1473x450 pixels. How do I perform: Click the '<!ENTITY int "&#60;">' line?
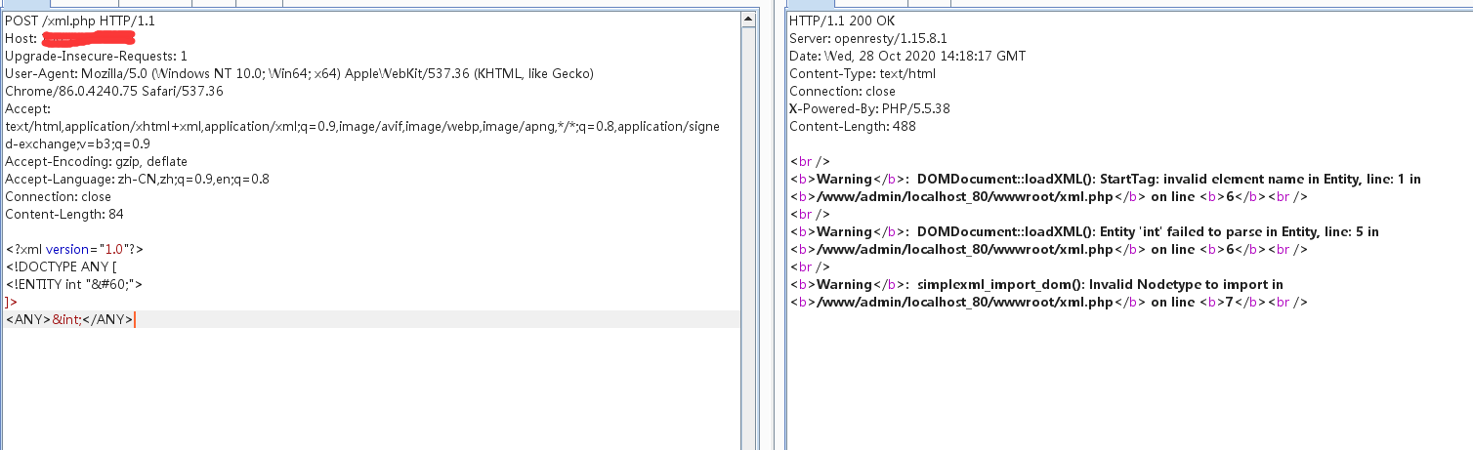[74, 284]
